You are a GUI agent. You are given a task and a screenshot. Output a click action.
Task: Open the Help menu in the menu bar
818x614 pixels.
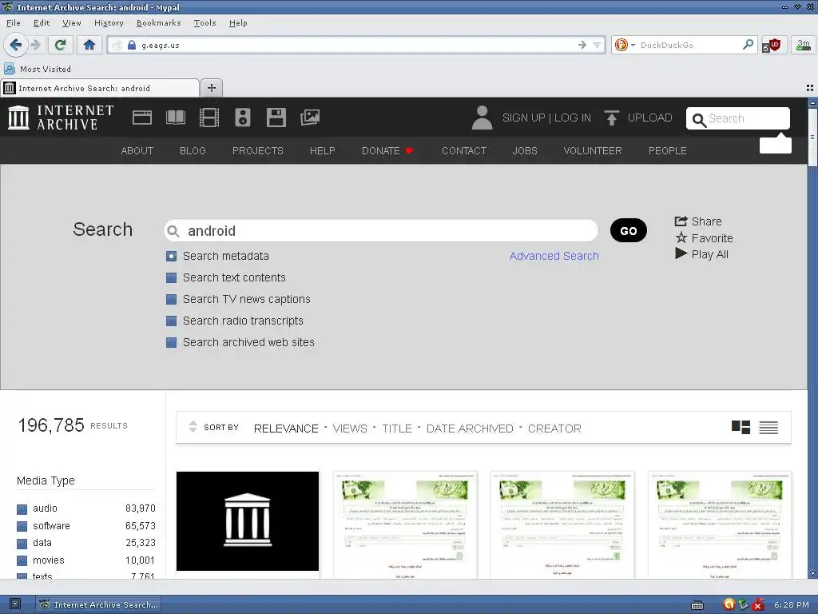(238, 23)
